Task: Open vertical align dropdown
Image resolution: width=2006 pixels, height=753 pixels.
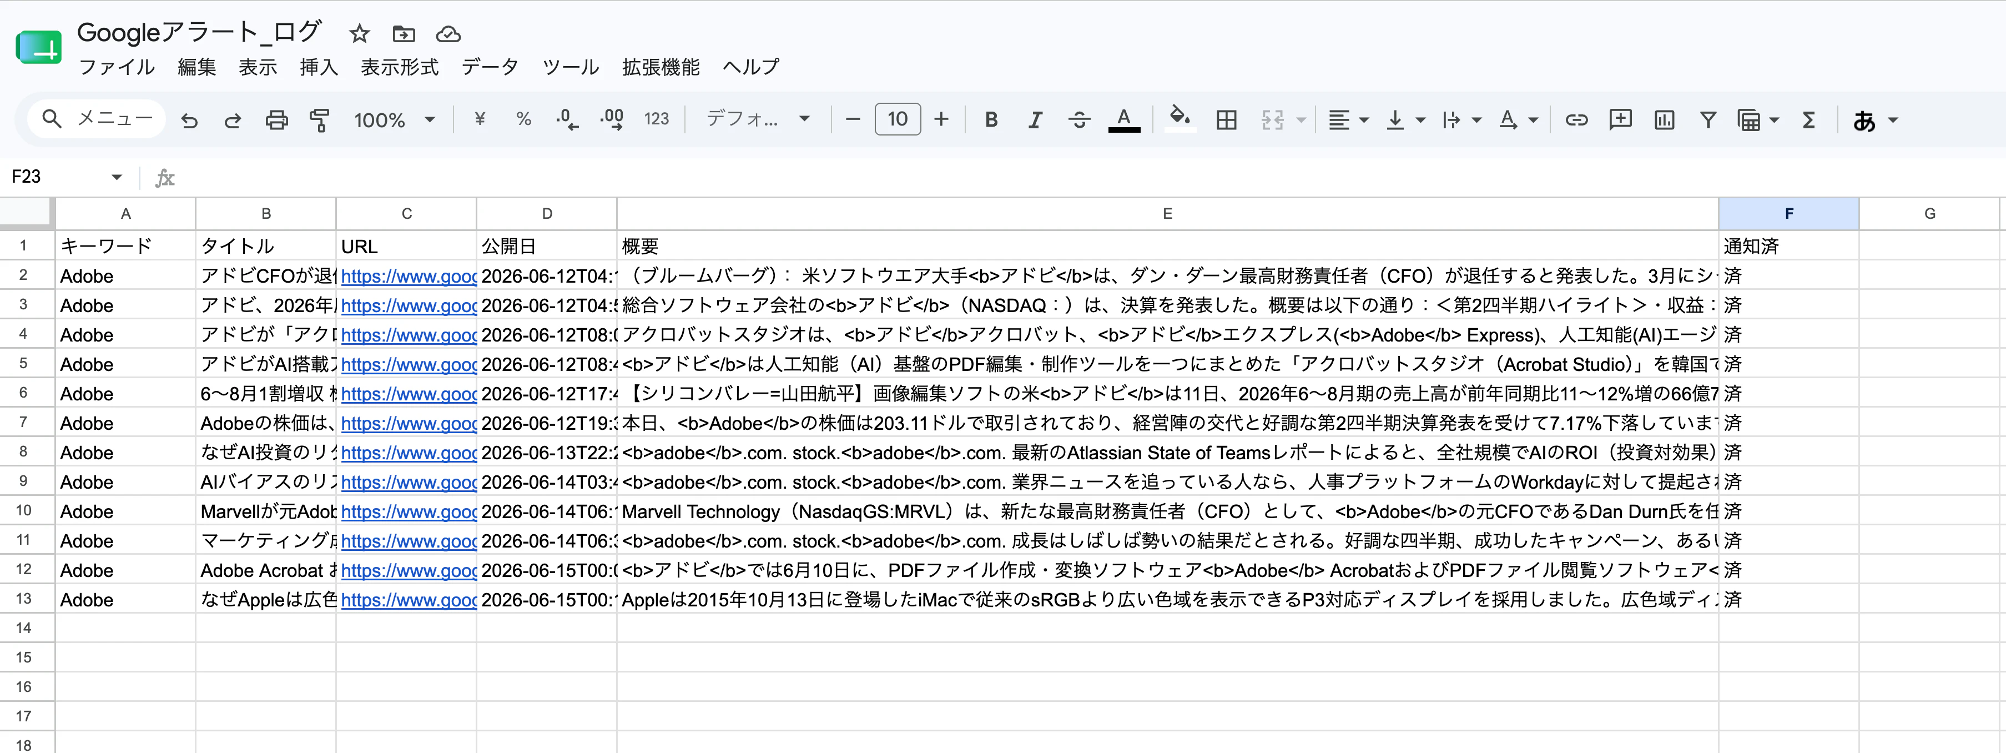Action: pos(1405,120)
